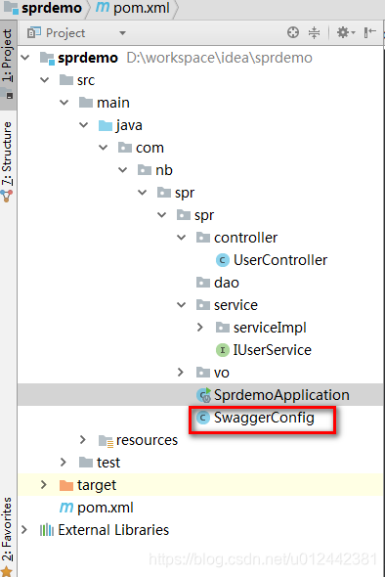Viewport: 385px width, 577px height.
Task: Open the Project view type dropdown arrow
Action: (122, 33)
